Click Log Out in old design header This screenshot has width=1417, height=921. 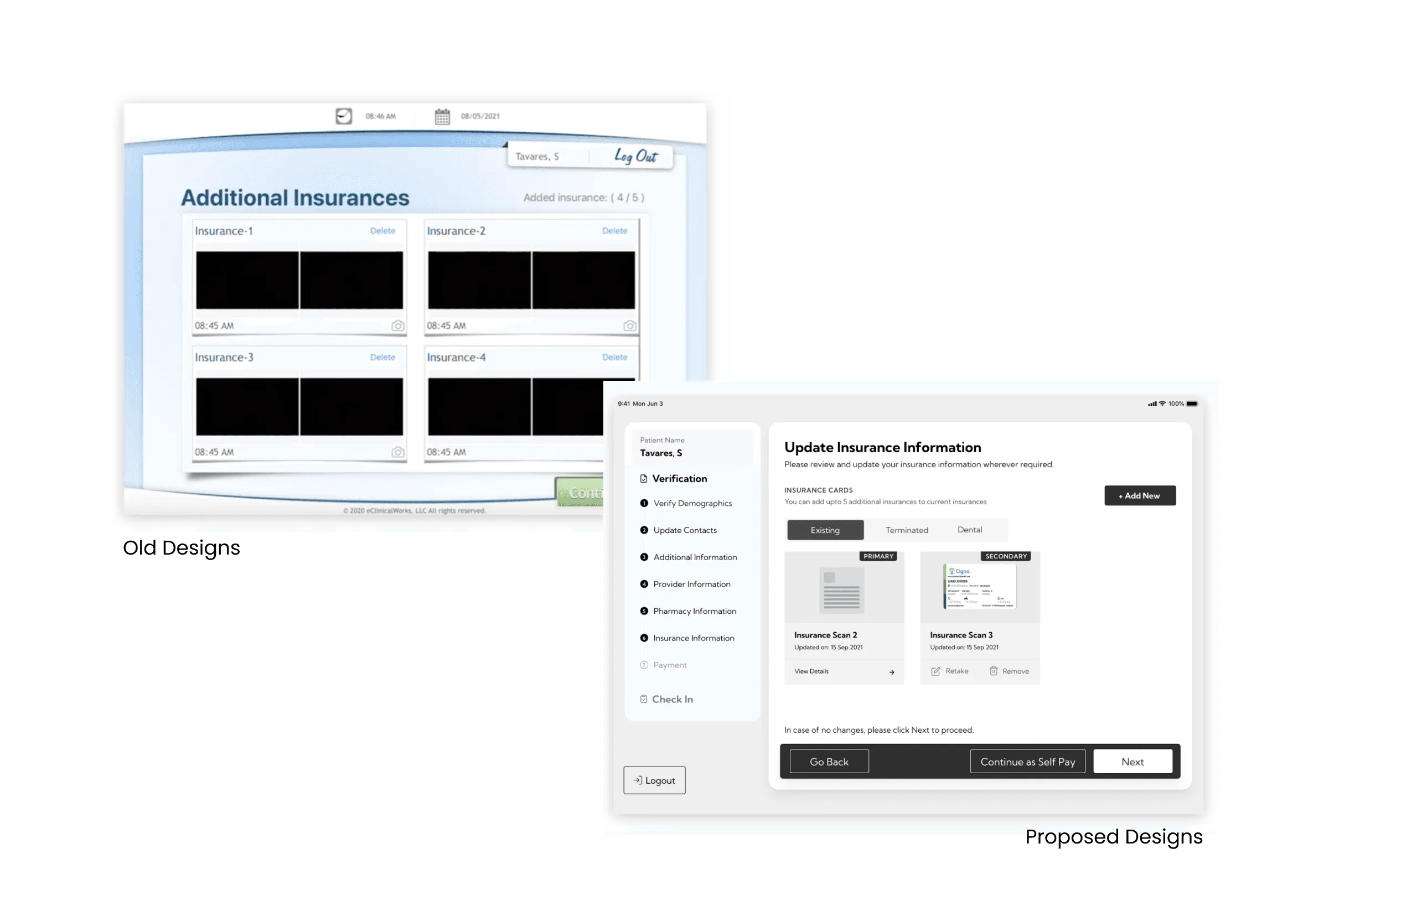pos(636,156)
